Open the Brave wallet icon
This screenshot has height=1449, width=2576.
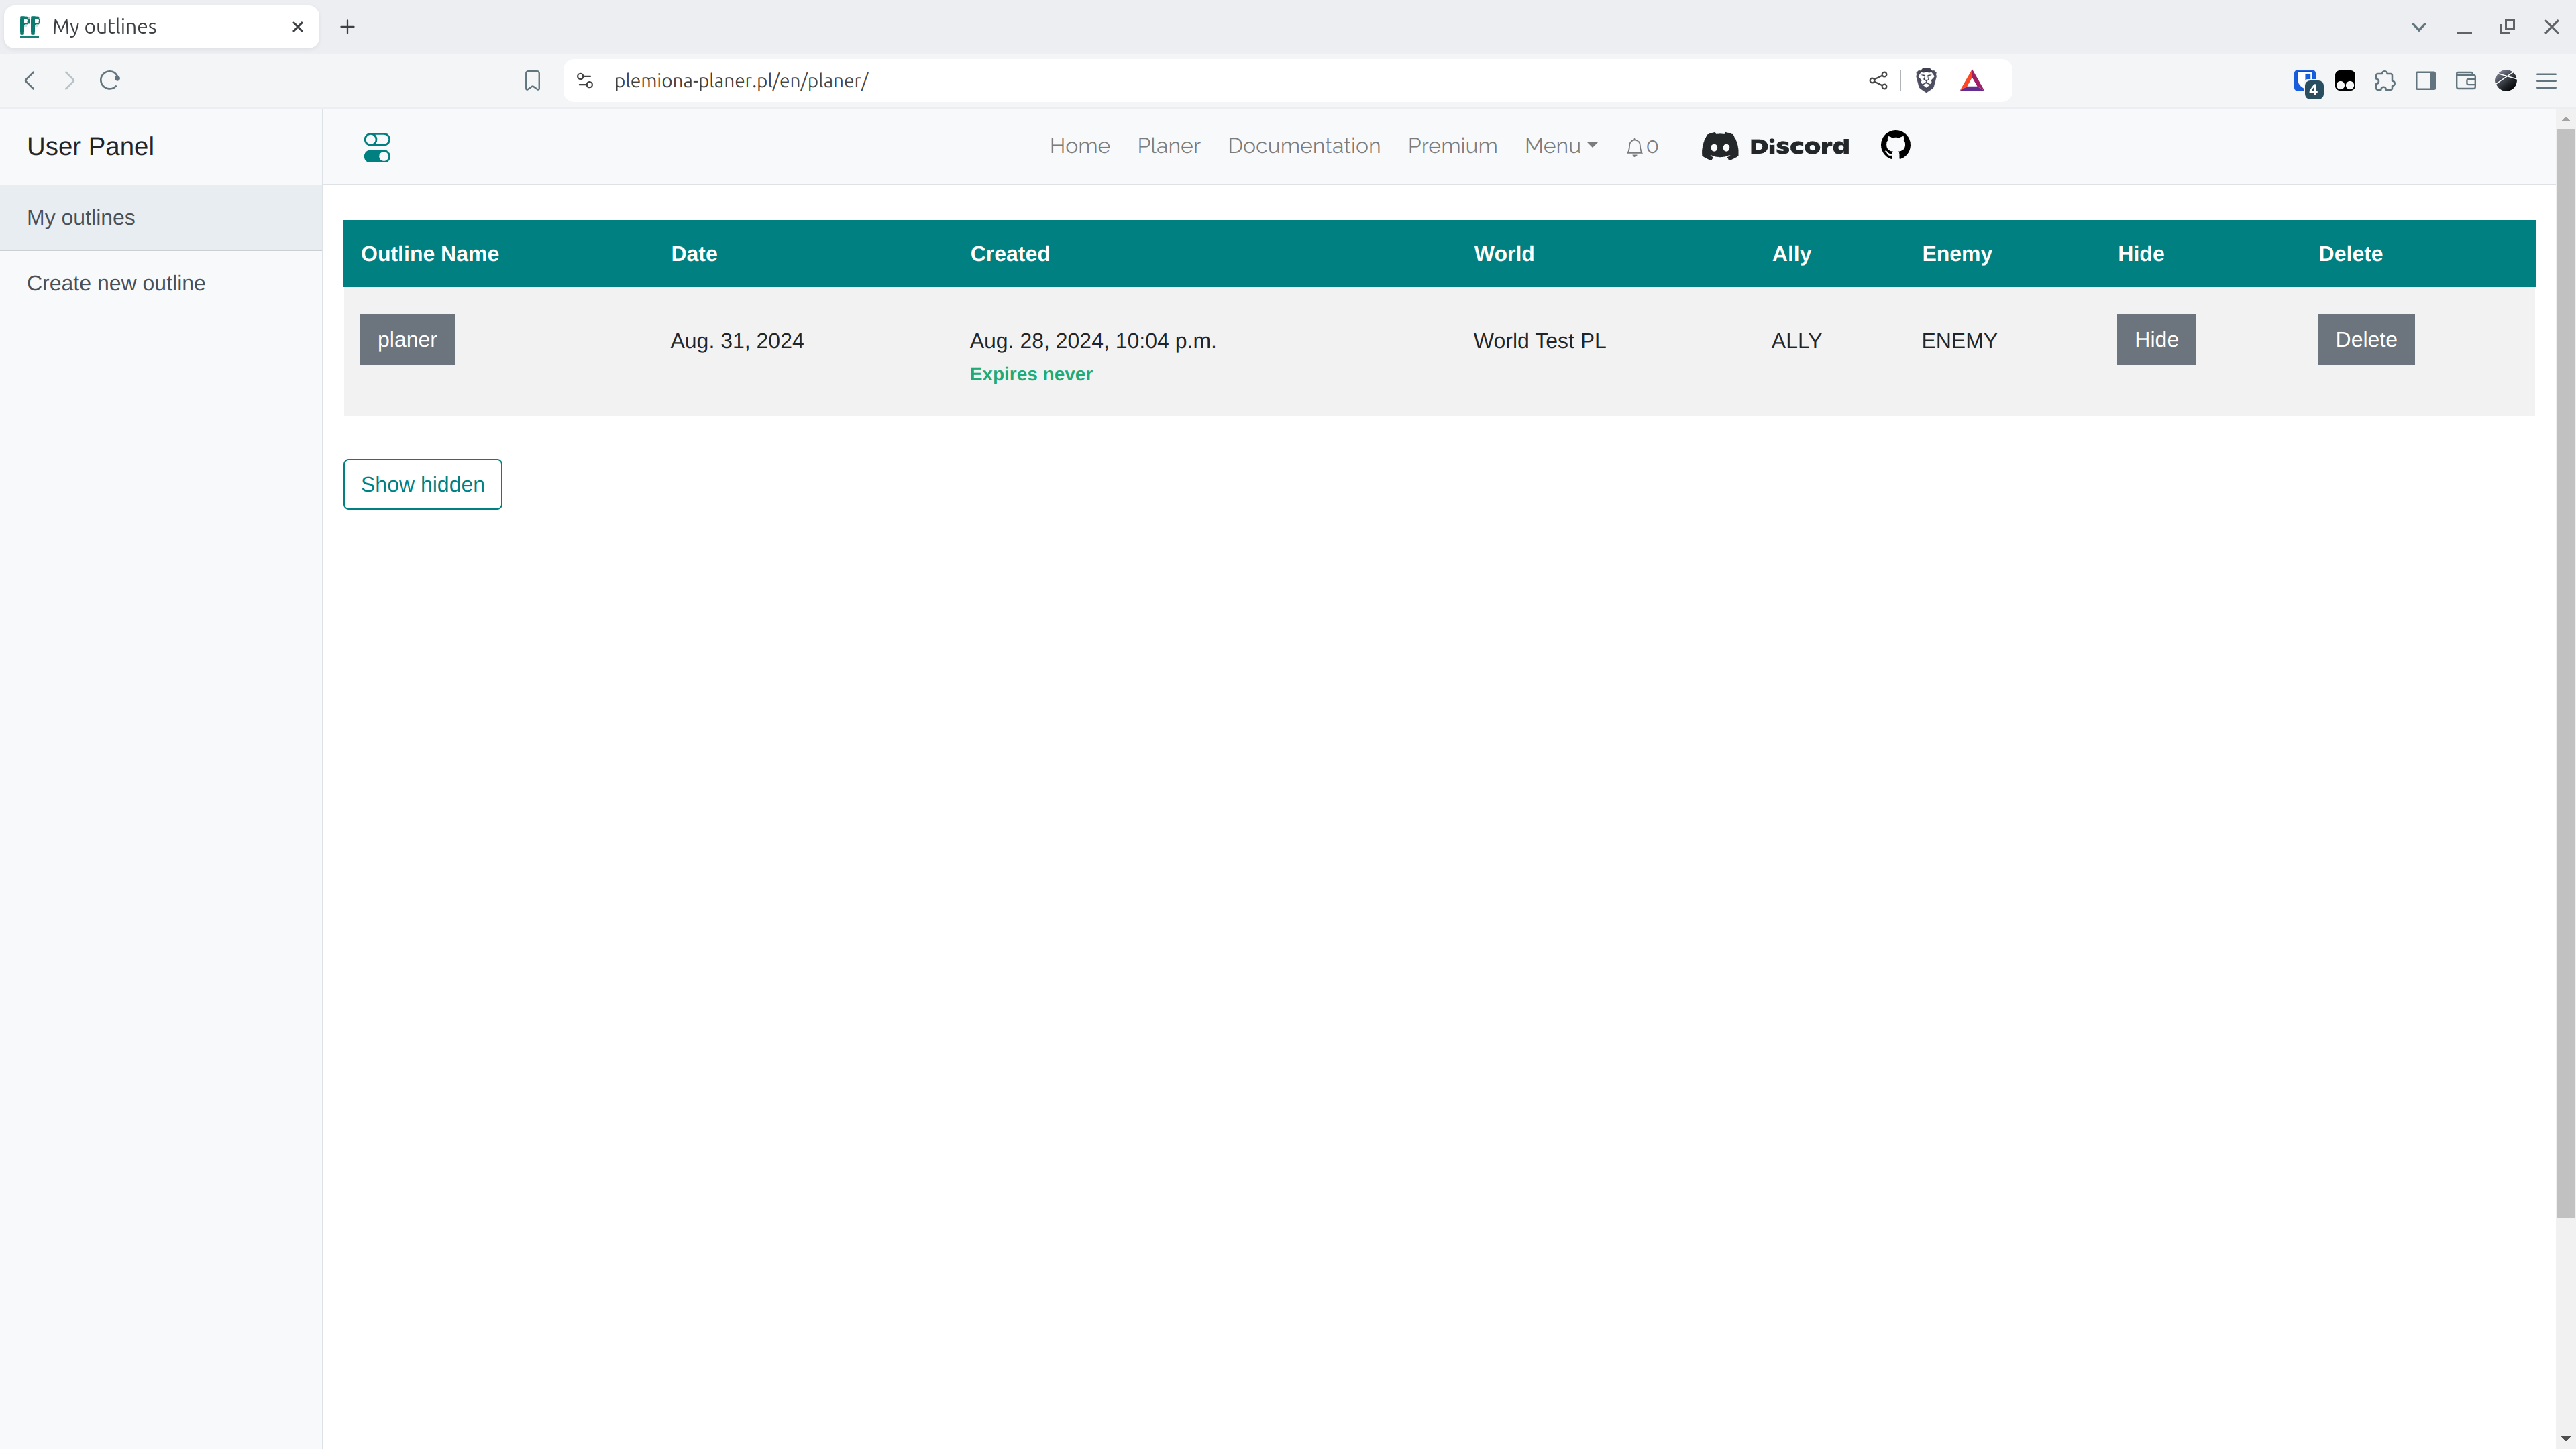coord(2465,80)
